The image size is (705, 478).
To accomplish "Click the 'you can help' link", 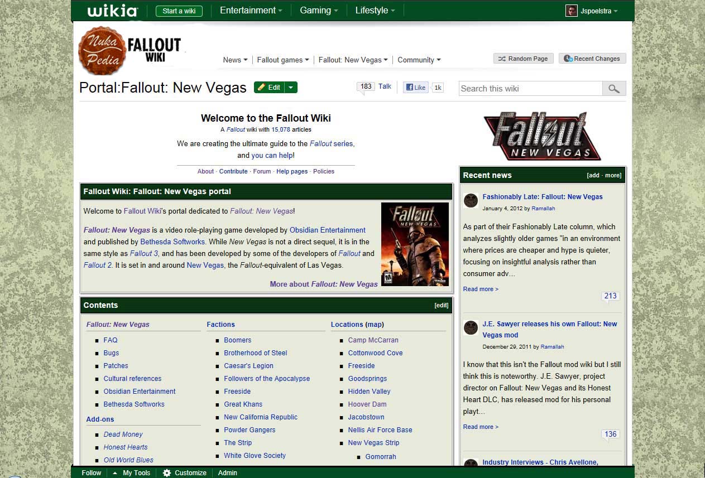I will [x=272, y=155].
